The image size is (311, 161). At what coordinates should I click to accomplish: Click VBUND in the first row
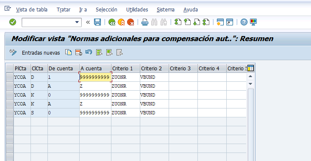[x=154, y=77]
